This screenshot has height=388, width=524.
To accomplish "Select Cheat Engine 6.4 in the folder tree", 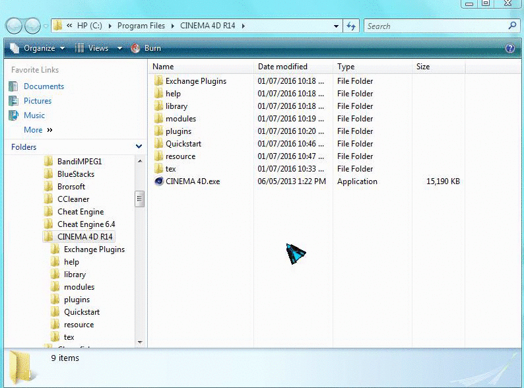I will click(86, 224).
